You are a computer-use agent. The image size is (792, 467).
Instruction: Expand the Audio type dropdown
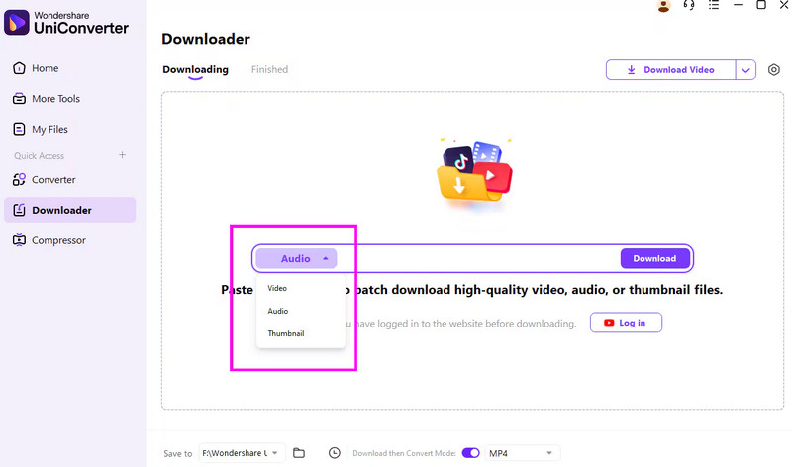coord(296,258)
